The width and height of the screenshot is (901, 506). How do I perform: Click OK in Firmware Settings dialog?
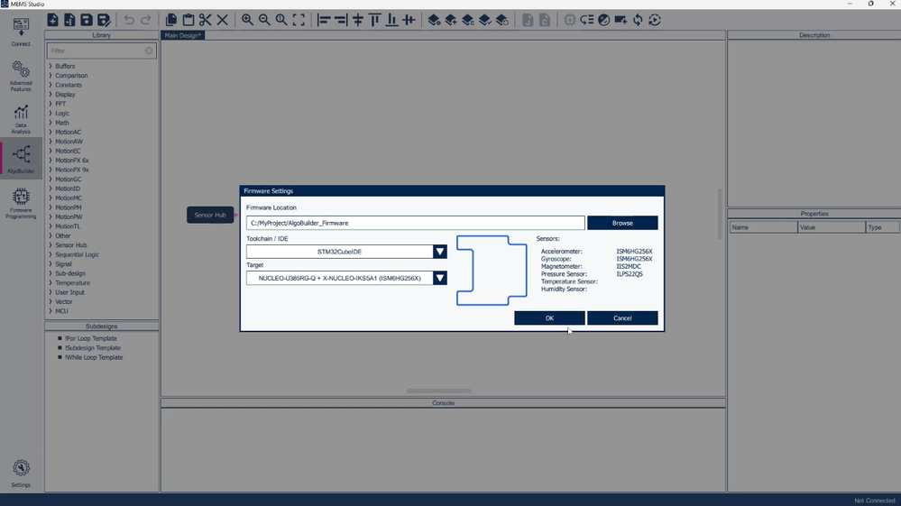click(549, 318)
